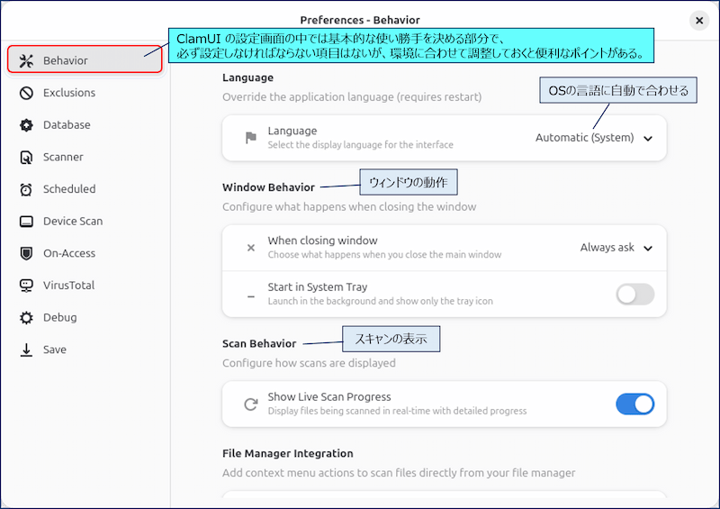Enable the Start in System Tray switch
Image resolution: width=720 pixels, height=509 pixels.
(x=635, y=295)
